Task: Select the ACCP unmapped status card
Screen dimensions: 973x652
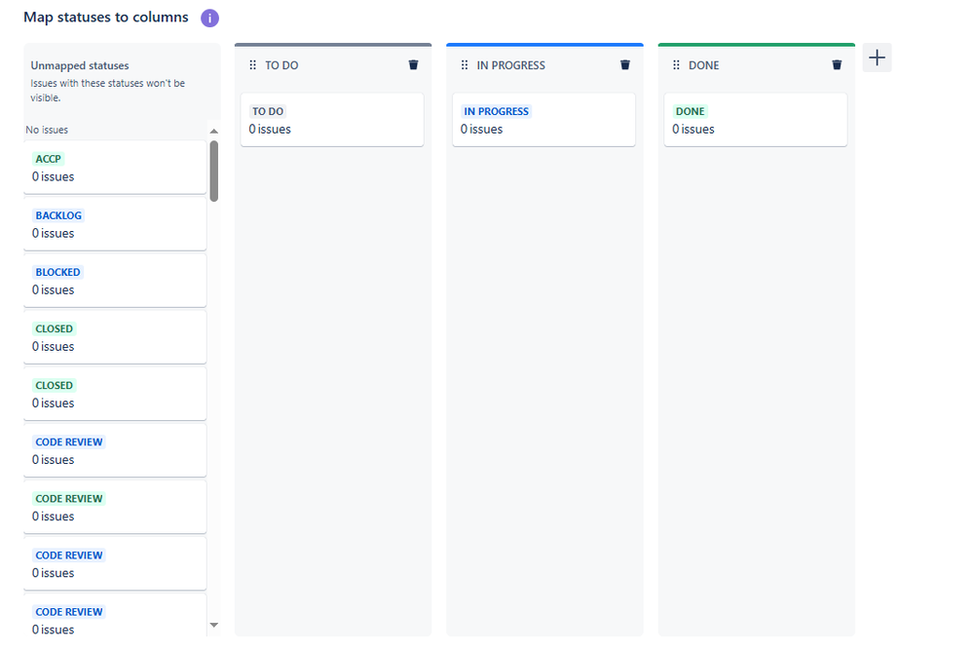Action: (114, 167)
